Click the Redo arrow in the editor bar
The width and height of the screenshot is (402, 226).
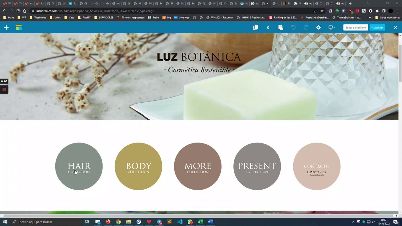coord(306,28)
